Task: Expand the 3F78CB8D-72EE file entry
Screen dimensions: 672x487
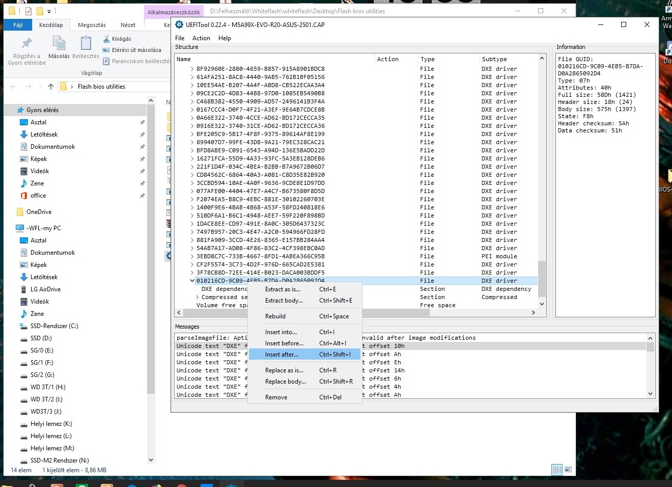Action: point(192,273)
